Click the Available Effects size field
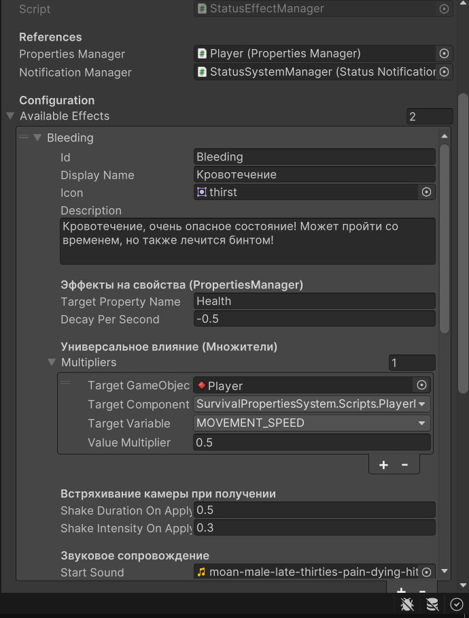The image size is (469, 618). [x=429, y=116]
